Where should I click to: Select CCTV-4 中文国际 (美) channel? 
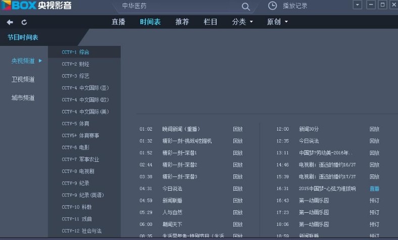pyautogui.click(x=84, y=111)
